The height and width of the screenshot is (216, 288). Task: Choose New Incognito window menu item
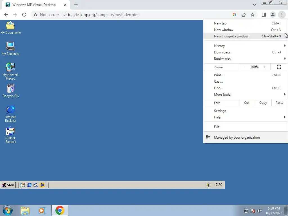click(245, 36)
